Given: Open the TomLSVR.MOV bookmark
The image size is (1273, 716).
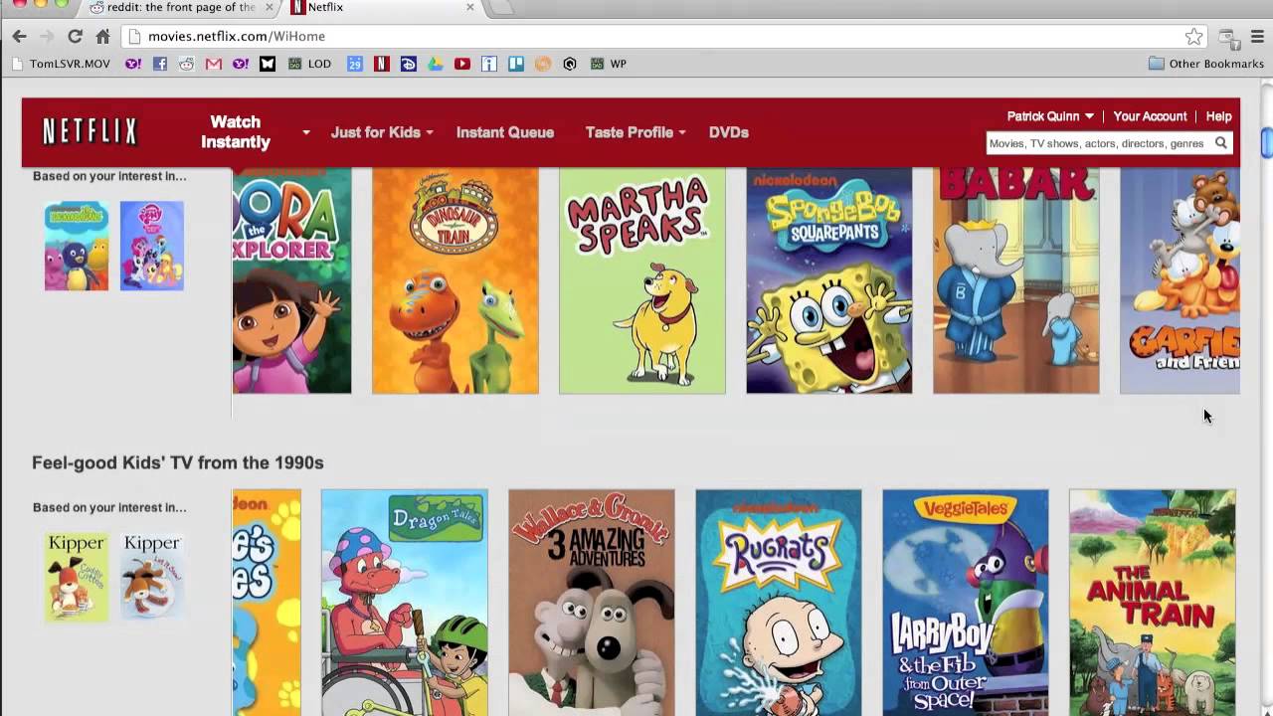Looking at the screenshot, I should click(x=61, y=64).
